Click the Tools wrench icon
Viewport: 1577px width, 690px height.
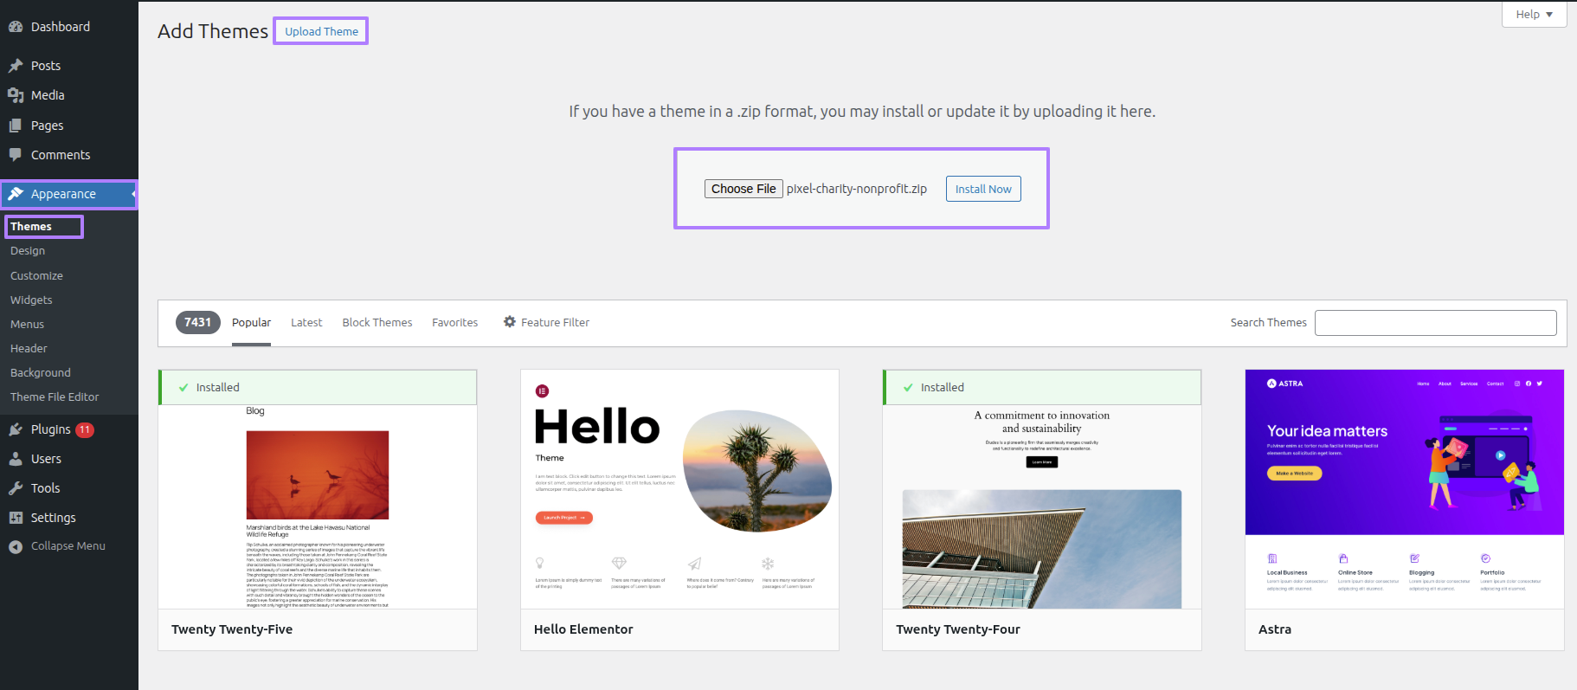(16, 488)
